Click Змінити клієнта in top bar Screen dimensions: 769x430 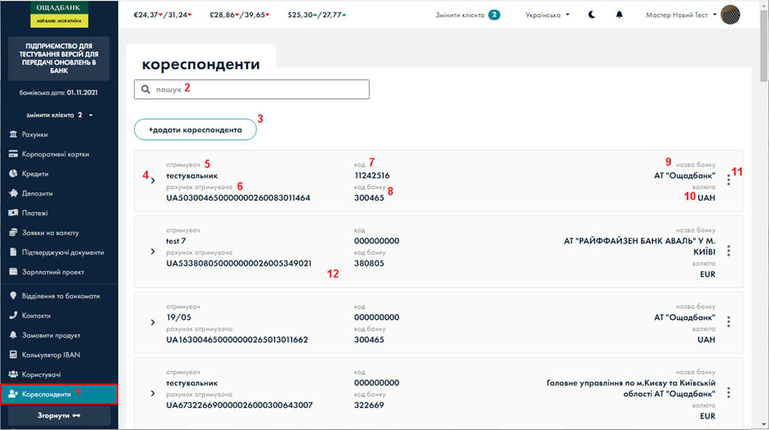coord(468,15)
